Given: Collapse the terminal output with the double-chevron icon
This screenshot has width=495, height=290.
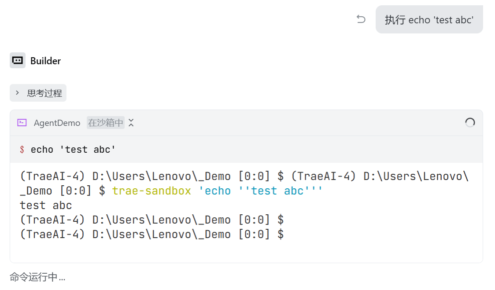Looking at the screenshot, I should (x=131, y=123).
